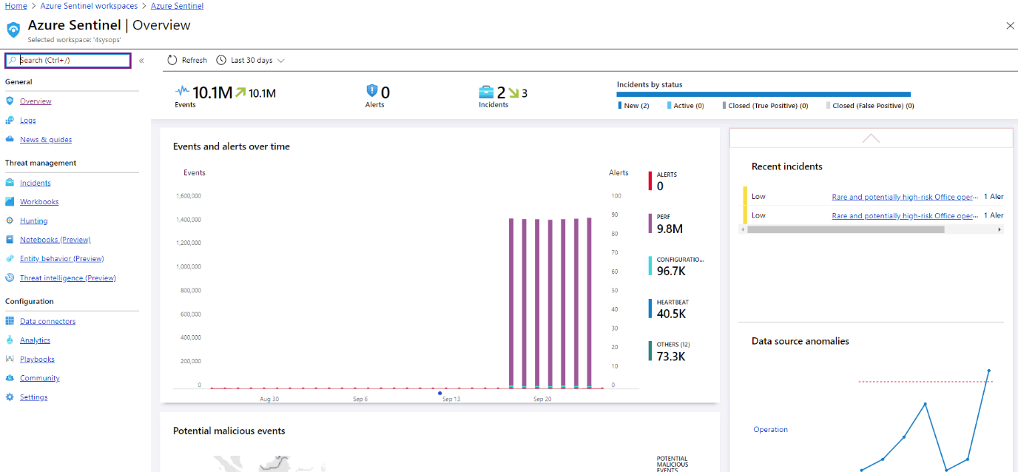Click the Logs sidebar icon
Viewport: 1018px width, 472px height.
pyautogui.click(x=10, y=120)
